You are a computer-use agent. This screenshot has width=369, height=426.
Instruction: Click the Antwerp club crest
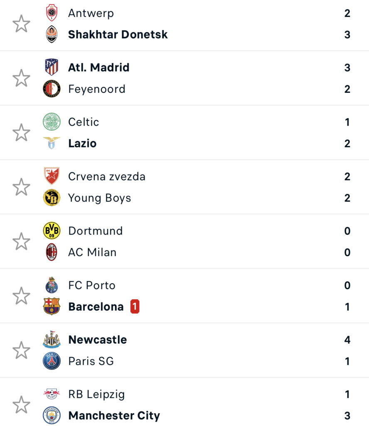52,13
